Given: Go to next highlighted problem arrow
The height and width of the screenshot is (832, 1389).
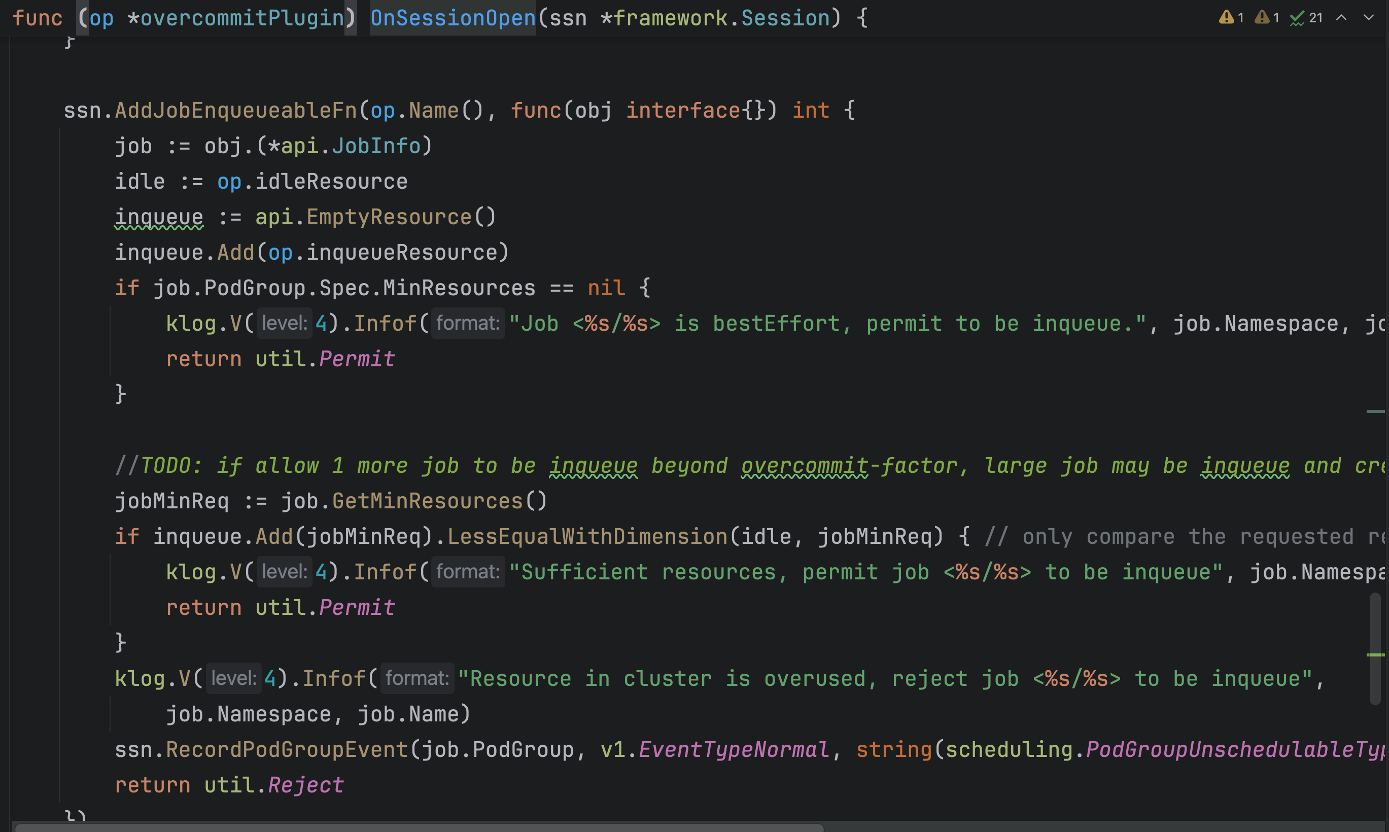Looking at the screenshot, I should pos(1369,18).
